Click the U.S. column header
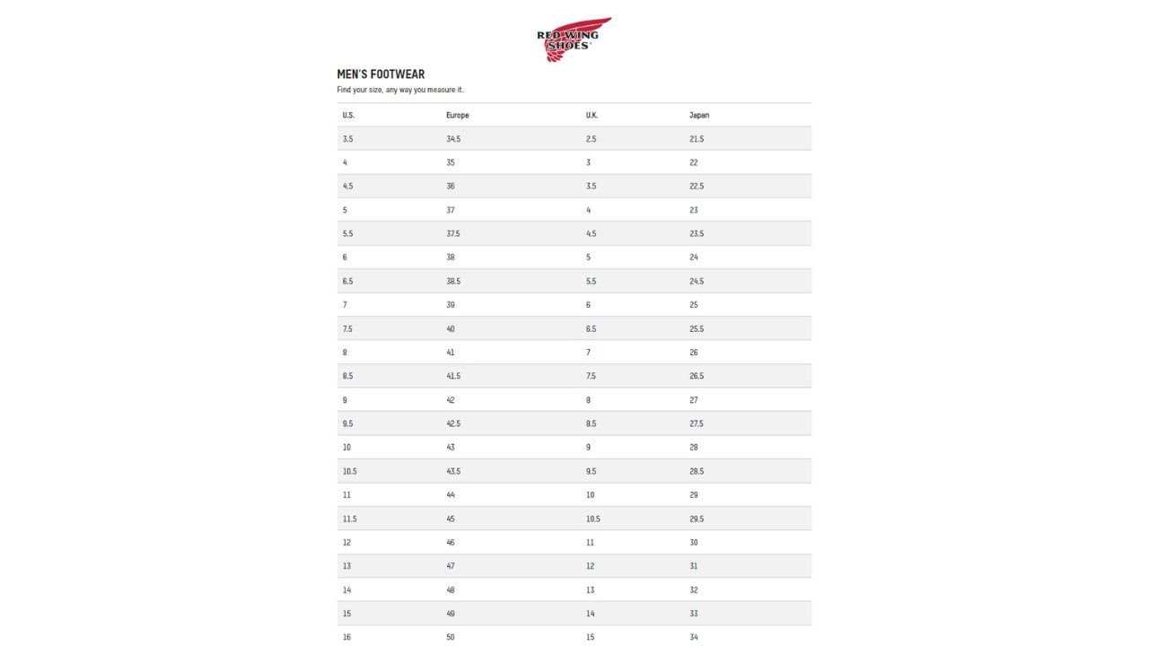 point(348,115)
